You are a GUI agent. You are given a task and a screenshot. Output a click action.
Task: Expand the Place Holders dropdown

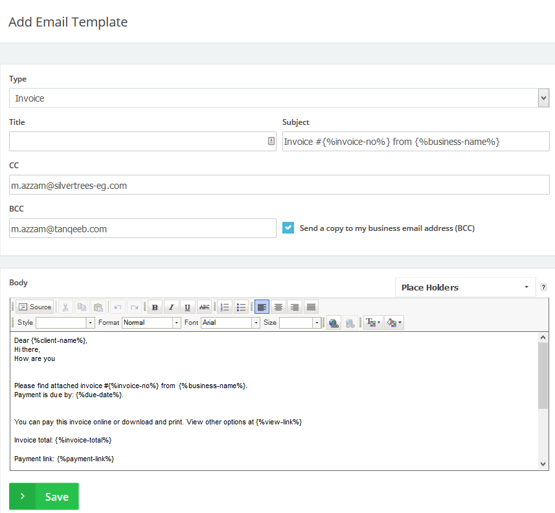click(465, 287)
